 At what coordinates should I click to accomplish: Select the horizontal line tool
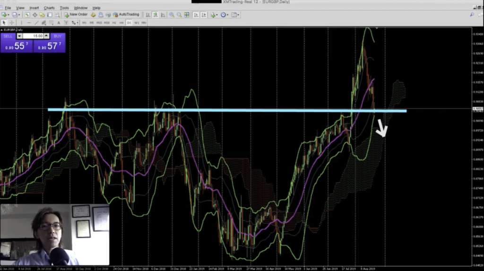click(29, 23)
